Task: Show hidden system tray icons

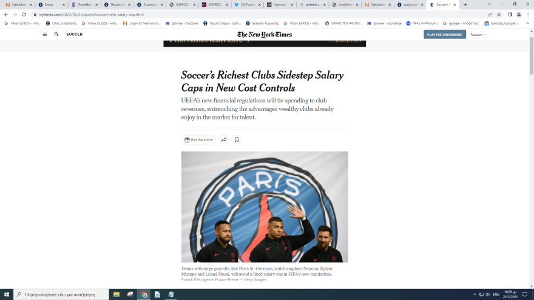Action: coord(475,295)
